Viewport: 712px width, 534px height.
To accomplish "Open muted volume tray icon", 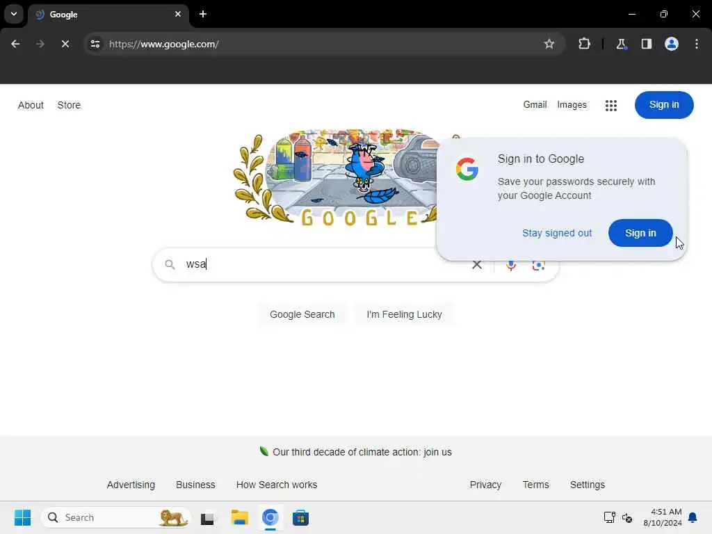I will coord(628,517).
